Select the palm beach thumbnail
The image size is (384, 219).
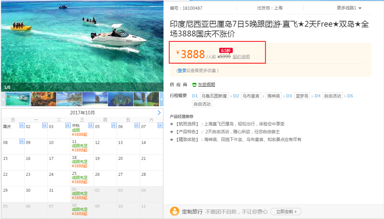pyautogui.click(x=69, y=99)
